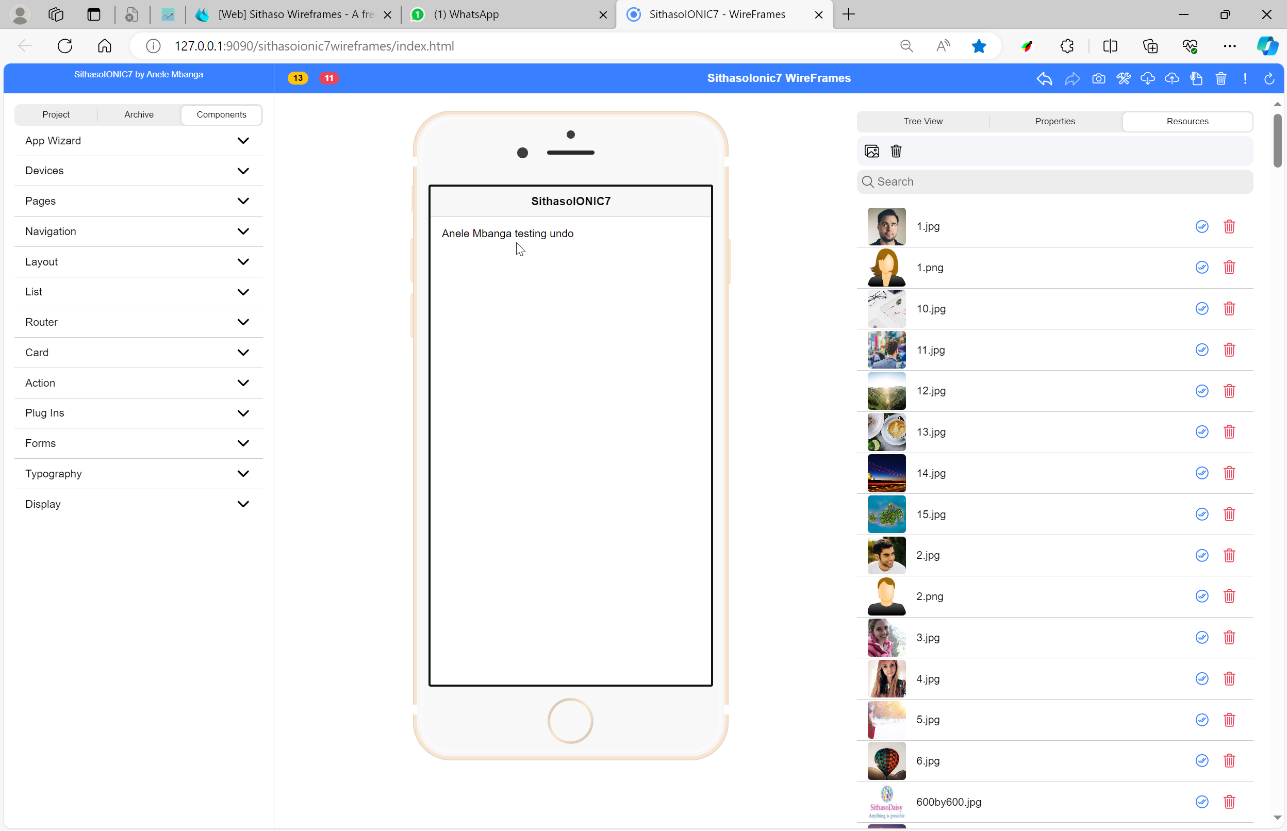Viewport: 1287px width, 831px height.
Task: Toggle the select checkmark for 14.jpg
Action: [x=1201, y=473]
